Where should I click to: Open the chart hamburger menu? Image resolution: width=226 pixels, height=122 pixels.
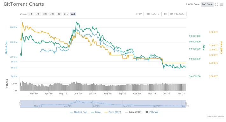pyautogui.click(x=222, y=4)
